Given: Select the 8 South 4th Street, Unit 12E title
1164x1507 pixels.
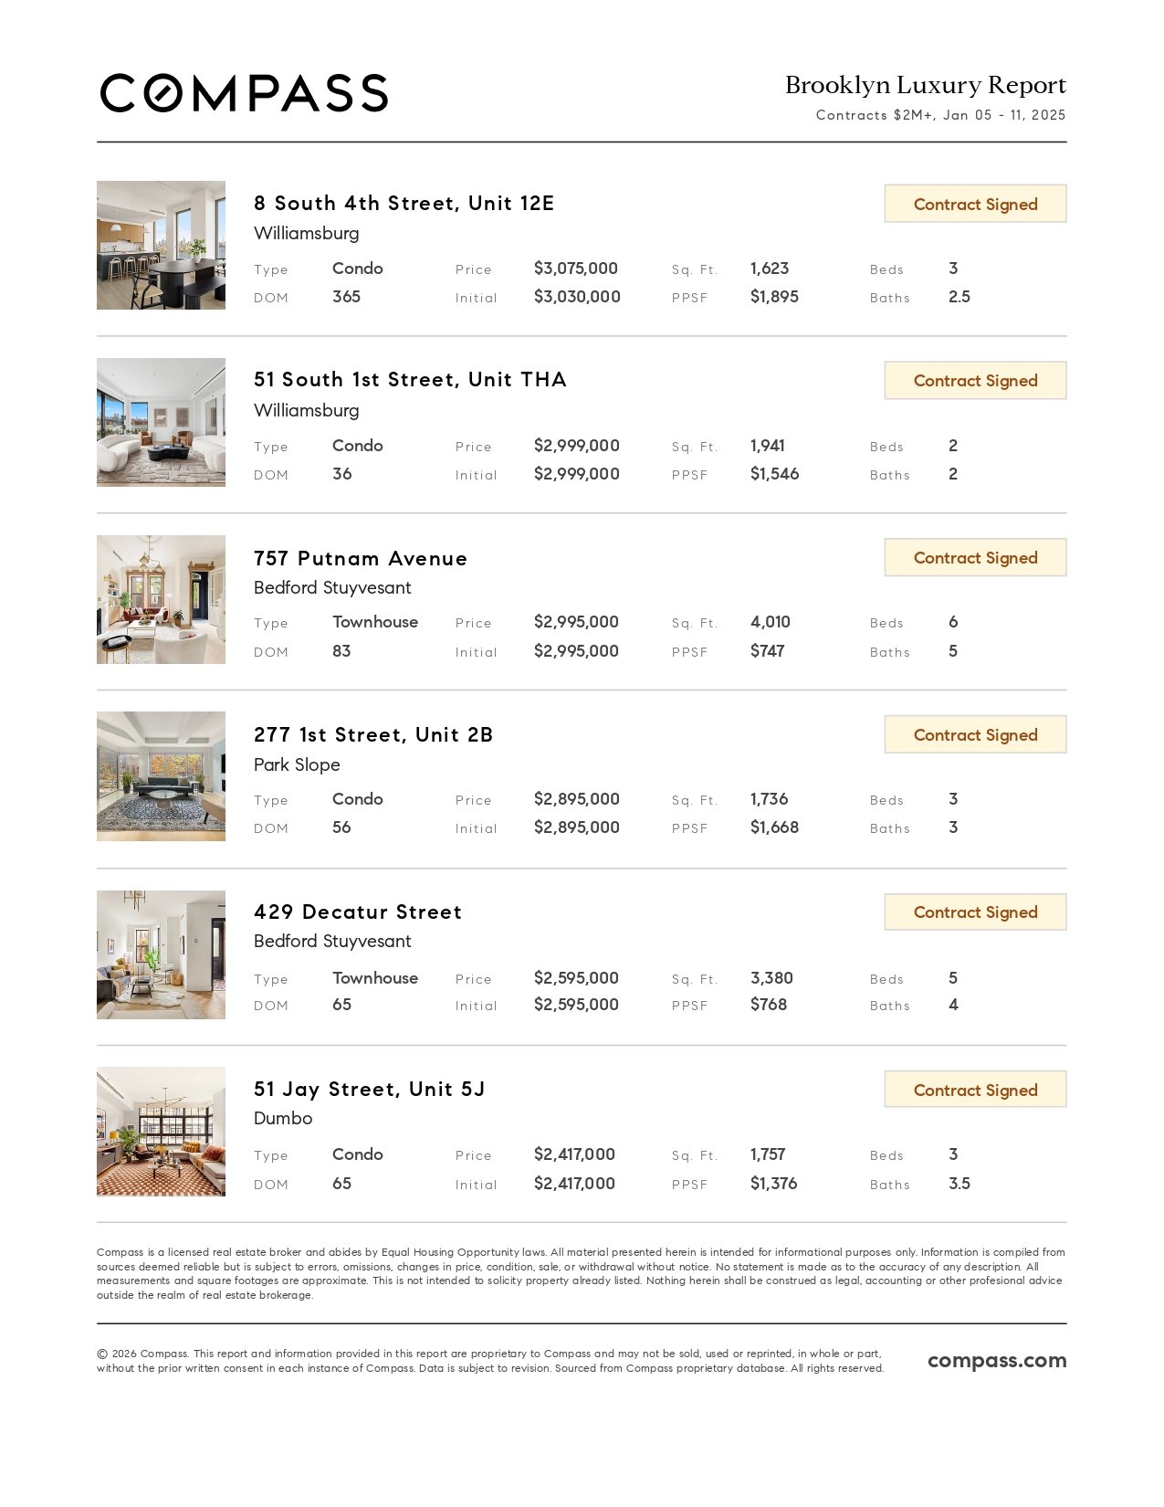Looking at the screenshot, I should [x=404, y=203].
